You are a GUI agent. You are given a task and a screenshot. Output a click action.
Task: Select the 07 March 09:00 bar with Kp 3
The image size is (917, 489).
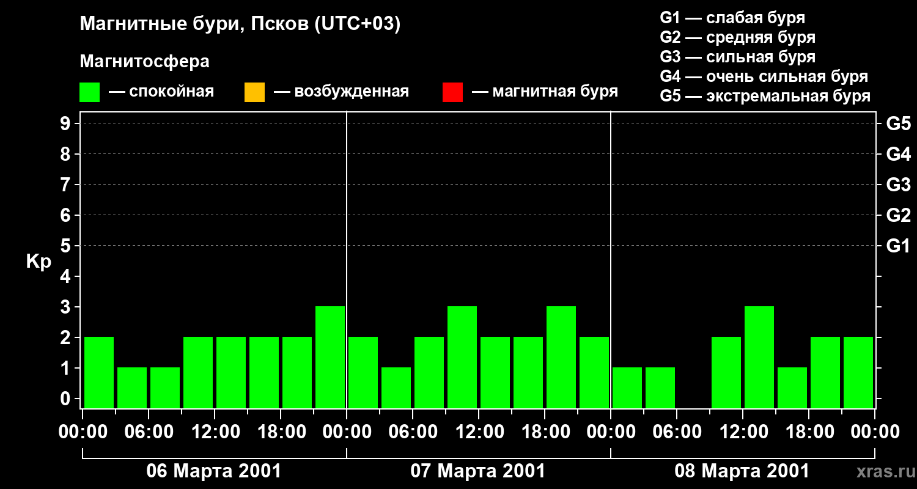pos(462,357)
